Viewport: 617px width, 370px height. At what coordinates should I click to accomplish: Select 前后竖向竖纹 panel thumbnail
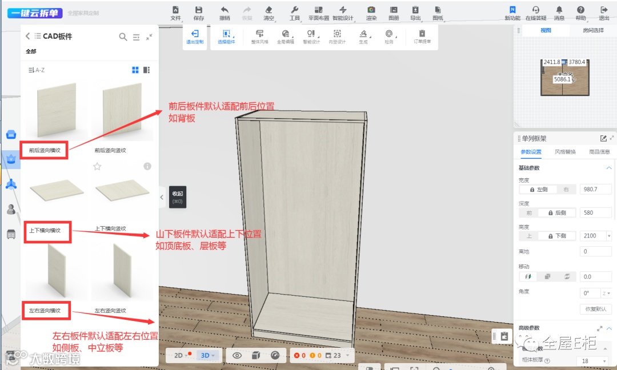(122, 111)
